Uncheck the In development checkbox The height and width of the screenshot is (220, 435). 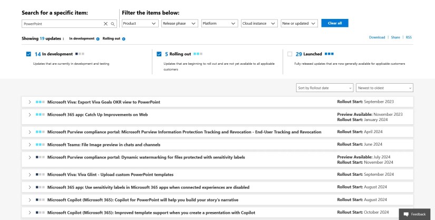tap(28, 54)
